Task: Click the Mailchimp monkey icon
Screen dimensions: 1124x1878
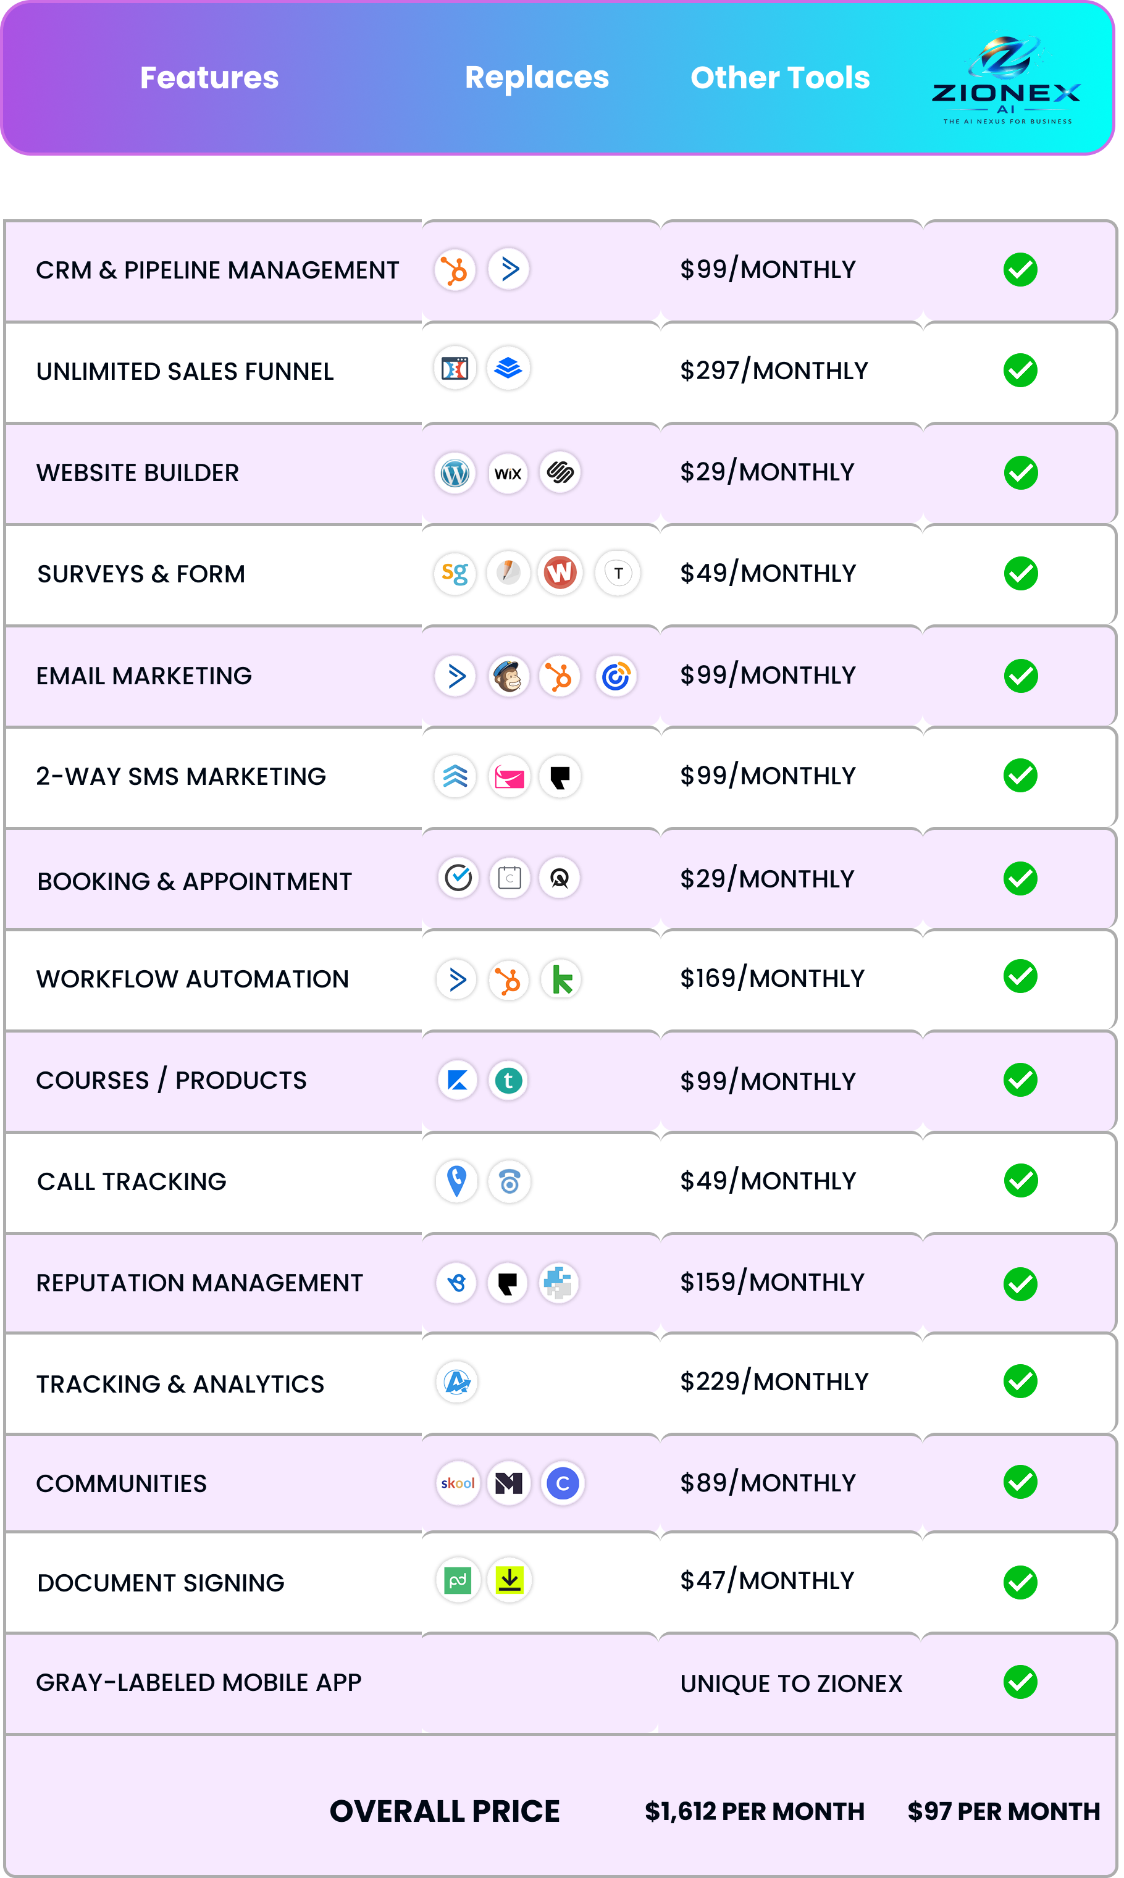Action: pyautogui.click(x=508, y=676)
